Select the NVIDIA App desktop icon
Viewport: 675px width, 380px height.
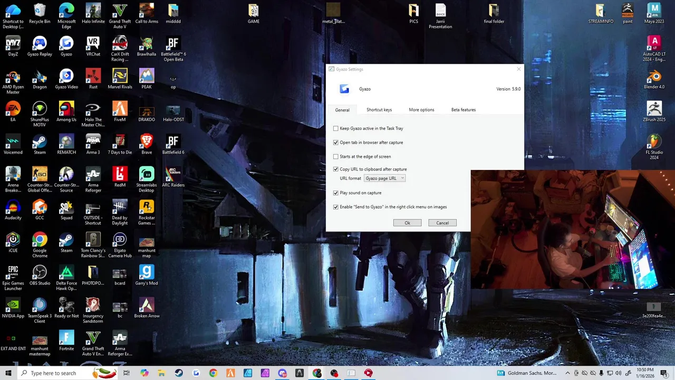[13, 308]
